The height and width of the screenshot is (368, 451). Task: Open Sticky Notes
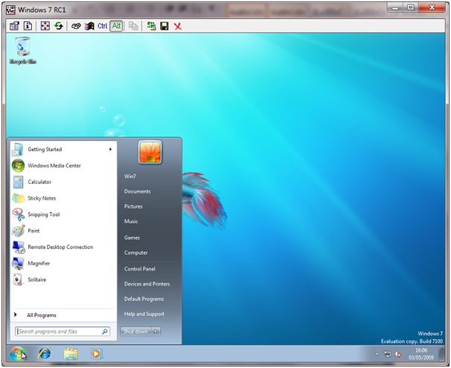[63, 198]
